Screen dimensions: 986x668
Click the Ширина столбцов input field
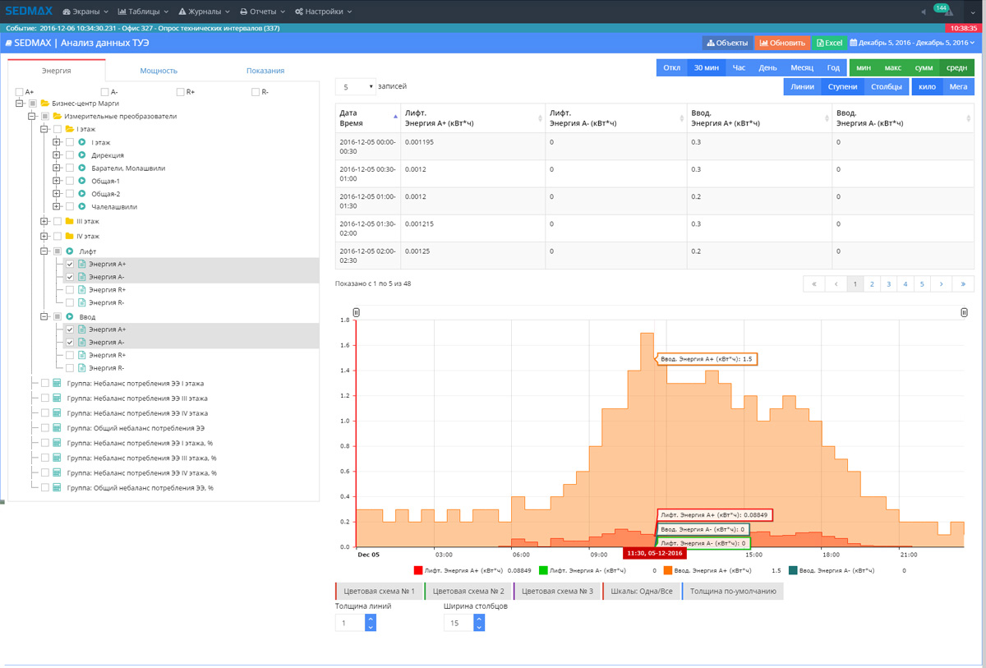click(458, 624)
